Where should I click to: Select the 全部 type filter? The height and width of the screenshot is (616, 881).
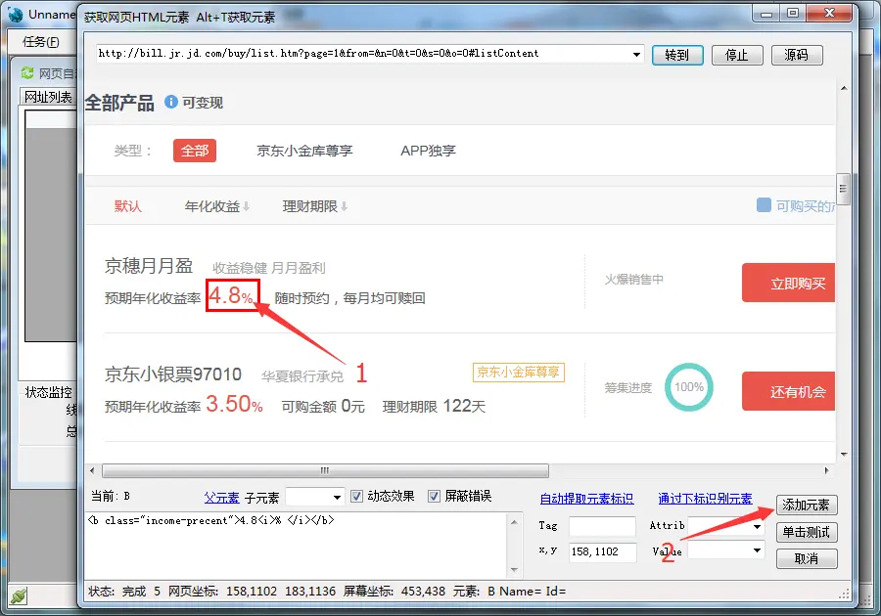click(195, 151)
